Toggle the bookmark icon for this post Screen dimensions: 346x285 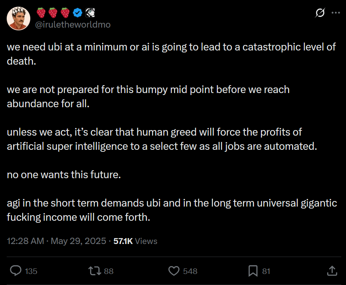pos(252,271)
